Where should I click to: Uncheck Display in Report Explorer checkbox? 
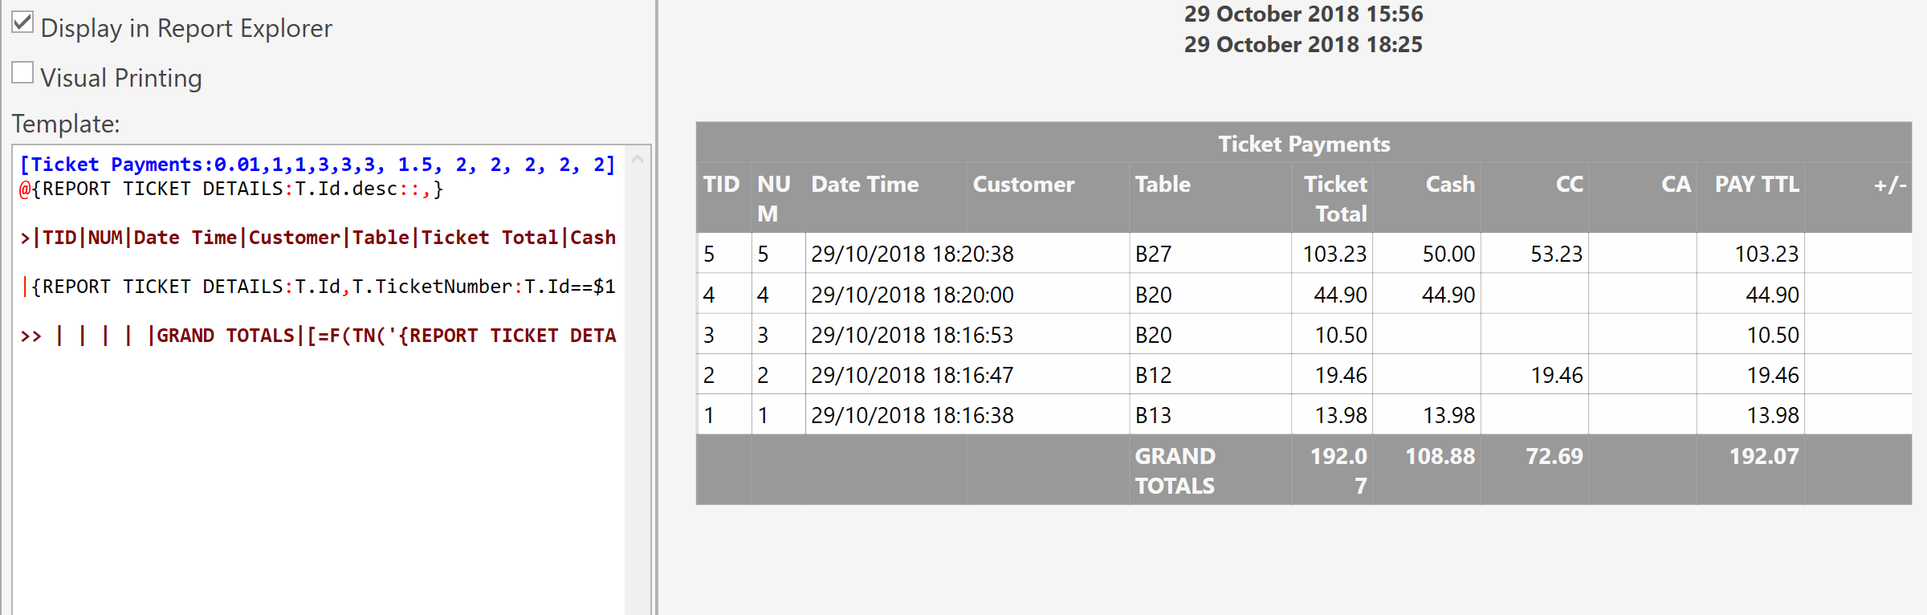(x=22, y=22)
